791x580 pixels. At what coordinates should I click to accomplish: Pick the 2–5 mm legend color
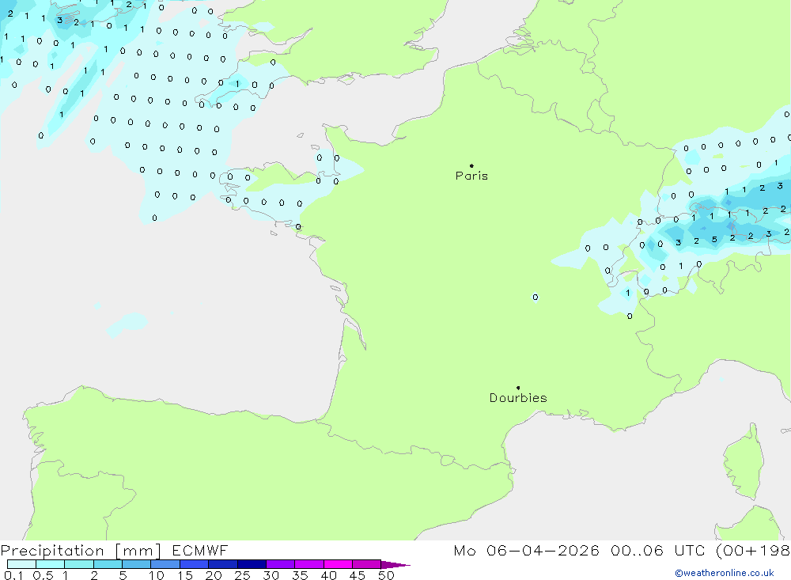click(x=108, y=564)
